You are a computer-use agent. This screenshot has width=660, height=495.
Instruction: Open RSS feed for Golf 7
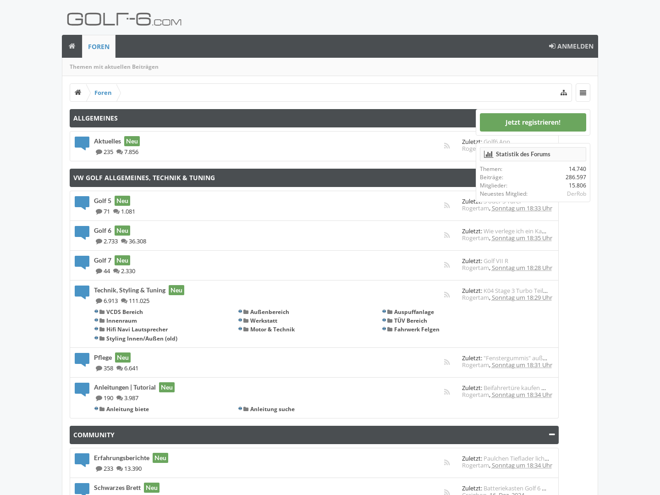coord(447,265)
